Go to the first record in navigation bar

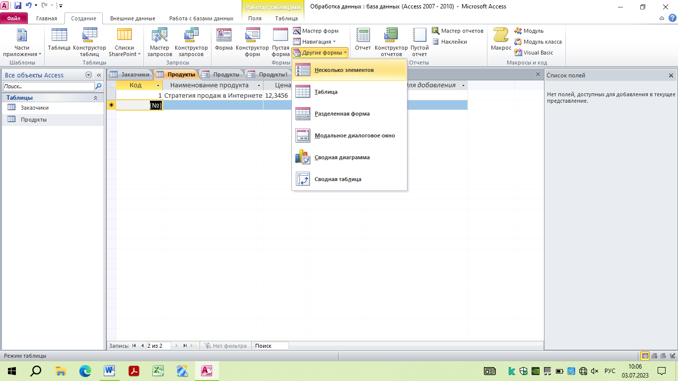click(x=134, y=346)
